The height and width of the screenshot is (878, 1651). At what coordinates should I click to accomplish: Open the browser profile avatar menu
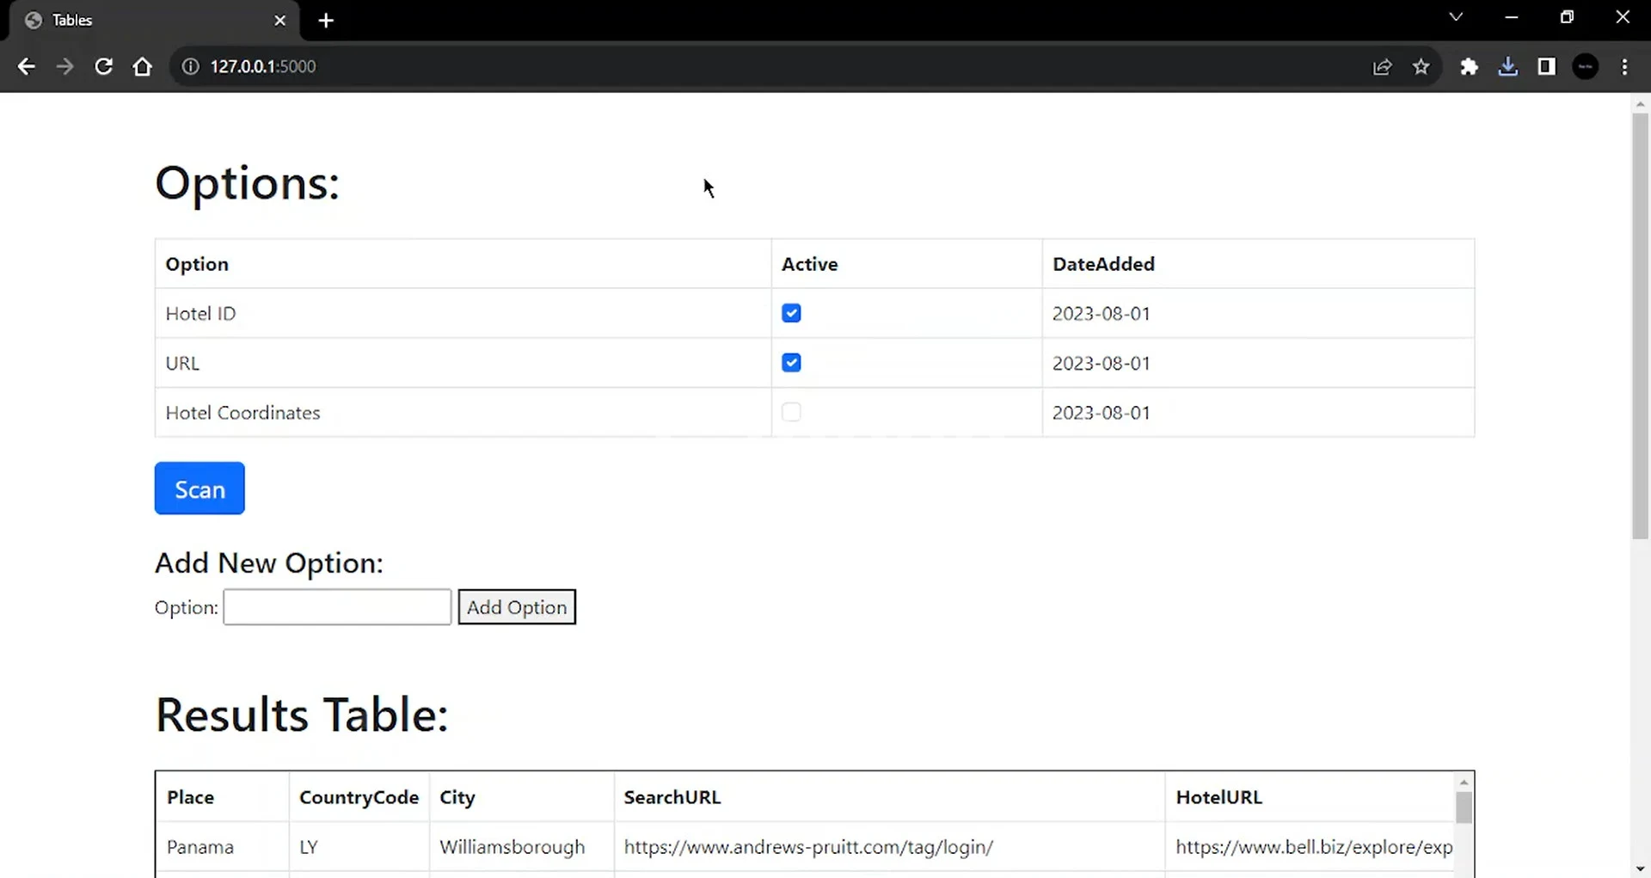click(x=1585, y=66)
